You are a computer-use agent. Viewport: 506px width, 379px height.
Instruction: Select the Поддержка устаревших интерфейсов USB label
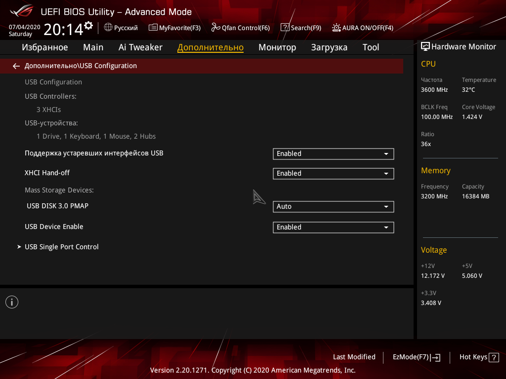click(x=94, y=153)
